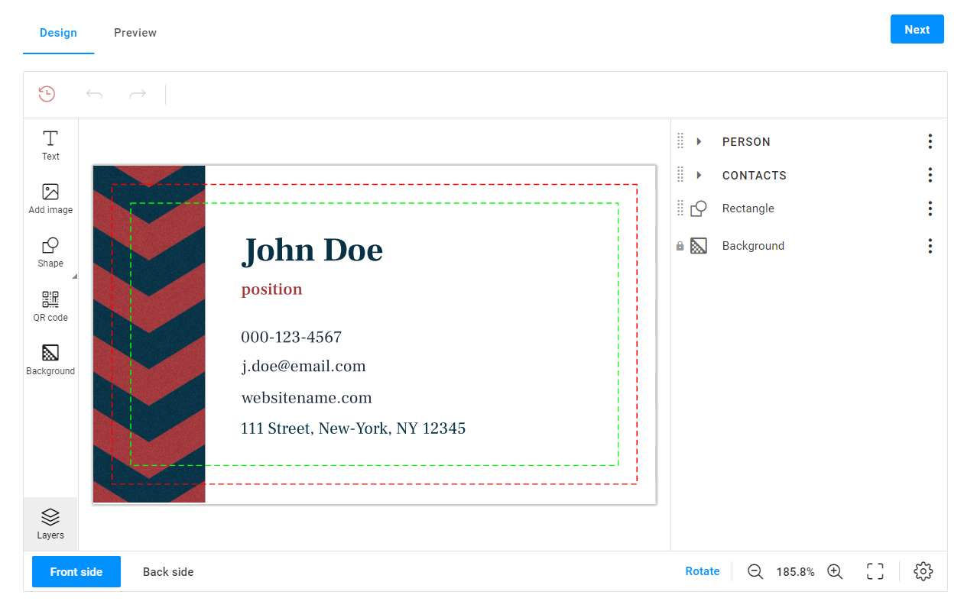This screenshot has height=611, width=977.
Task: Click the 185.8% zoom percentage display
Action: click(795, 571)
